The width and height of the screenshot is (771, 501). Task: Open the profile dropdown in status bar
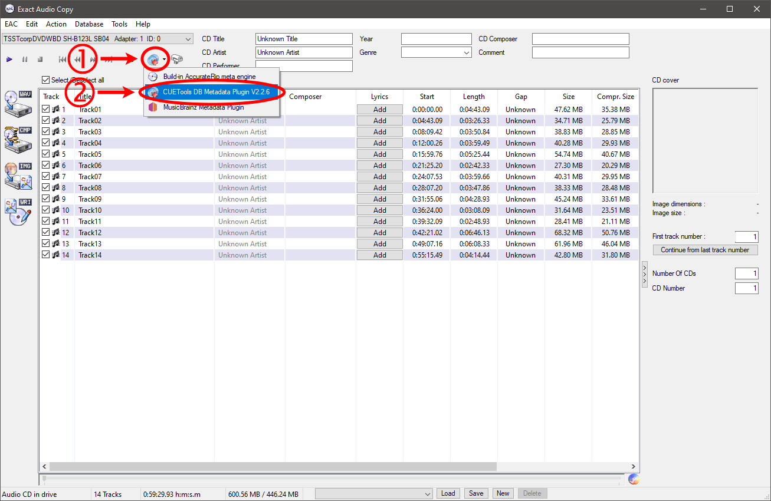click(375, 493)
